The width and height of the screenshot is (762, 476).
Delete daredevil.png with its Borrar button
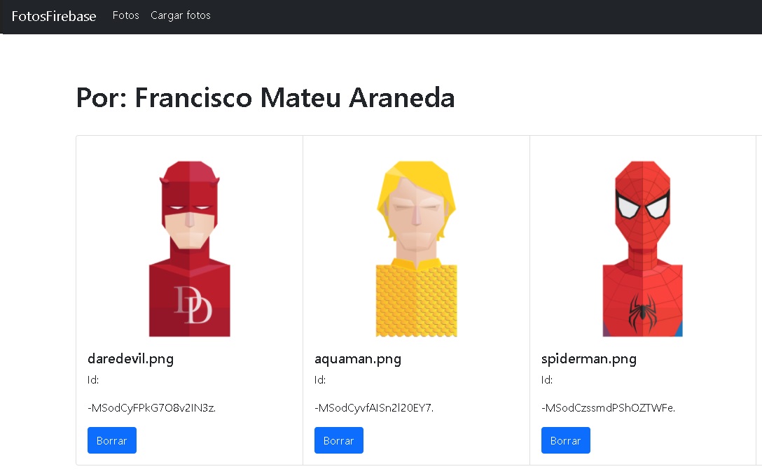pyautogui.click(x=112, y=440)
